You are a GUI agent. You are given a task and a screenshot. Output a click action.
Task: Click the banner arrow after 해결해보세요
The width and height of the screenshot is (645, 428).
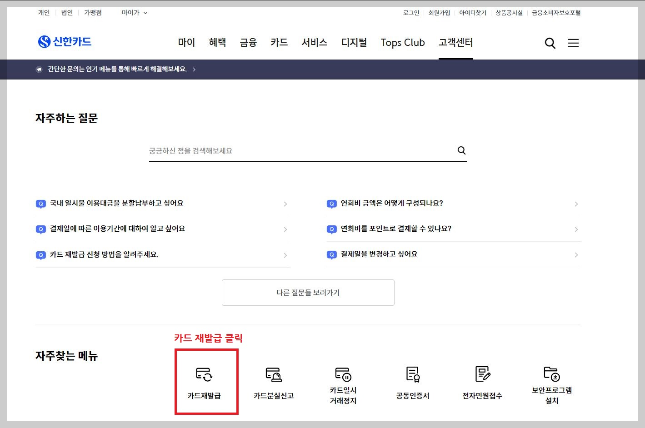194,70
